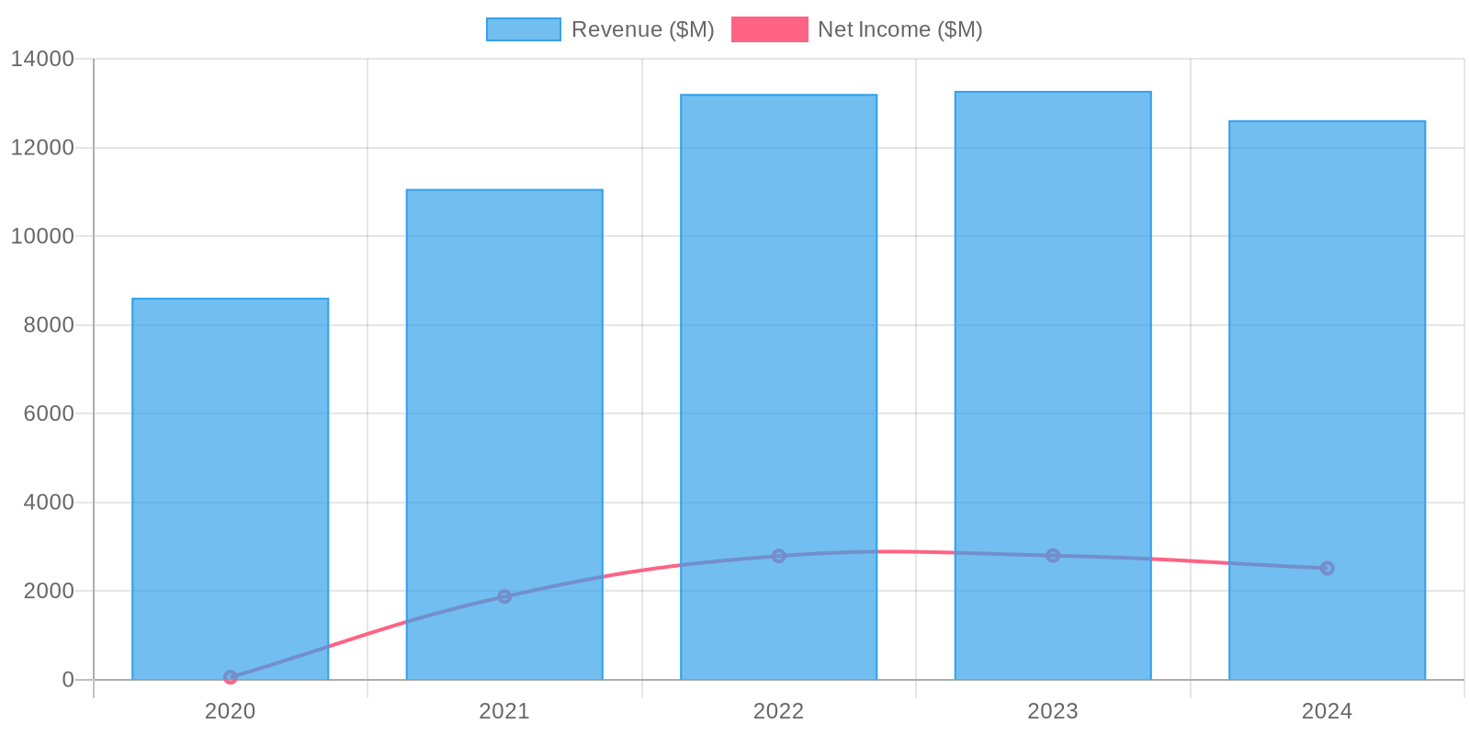Click the 8000 y-axis tick label
Screen dimensions: 1470x735
49,325
